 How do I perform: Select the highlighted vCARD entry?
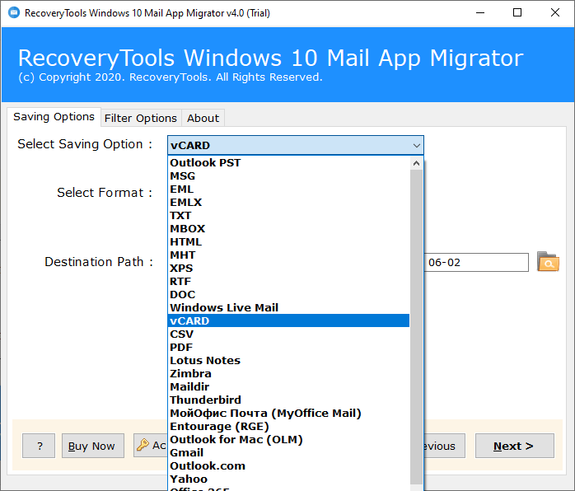point(288,320)
